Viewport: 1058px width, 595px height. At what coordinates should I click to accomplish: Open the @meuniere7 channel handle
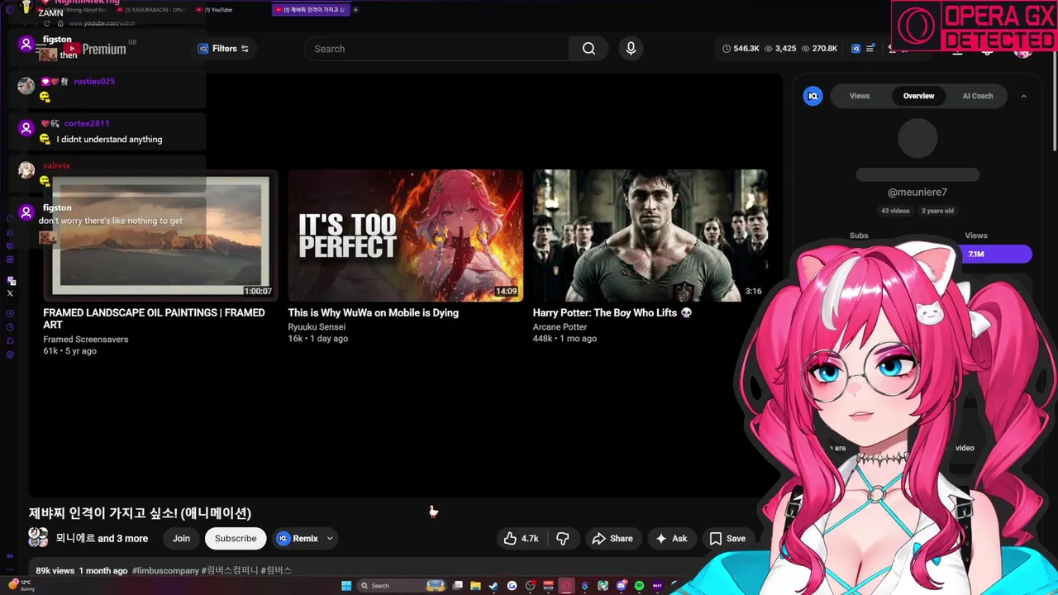pos(917,193)
